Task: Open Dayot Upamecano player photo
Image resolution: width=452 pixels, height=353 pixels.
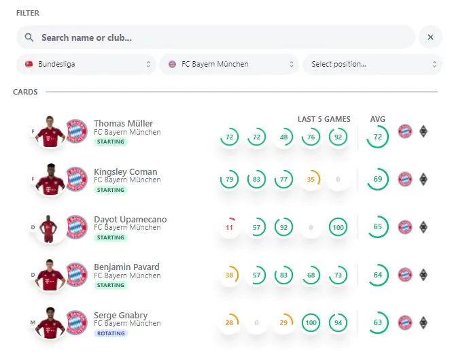Action: click(x=49, y=228)
